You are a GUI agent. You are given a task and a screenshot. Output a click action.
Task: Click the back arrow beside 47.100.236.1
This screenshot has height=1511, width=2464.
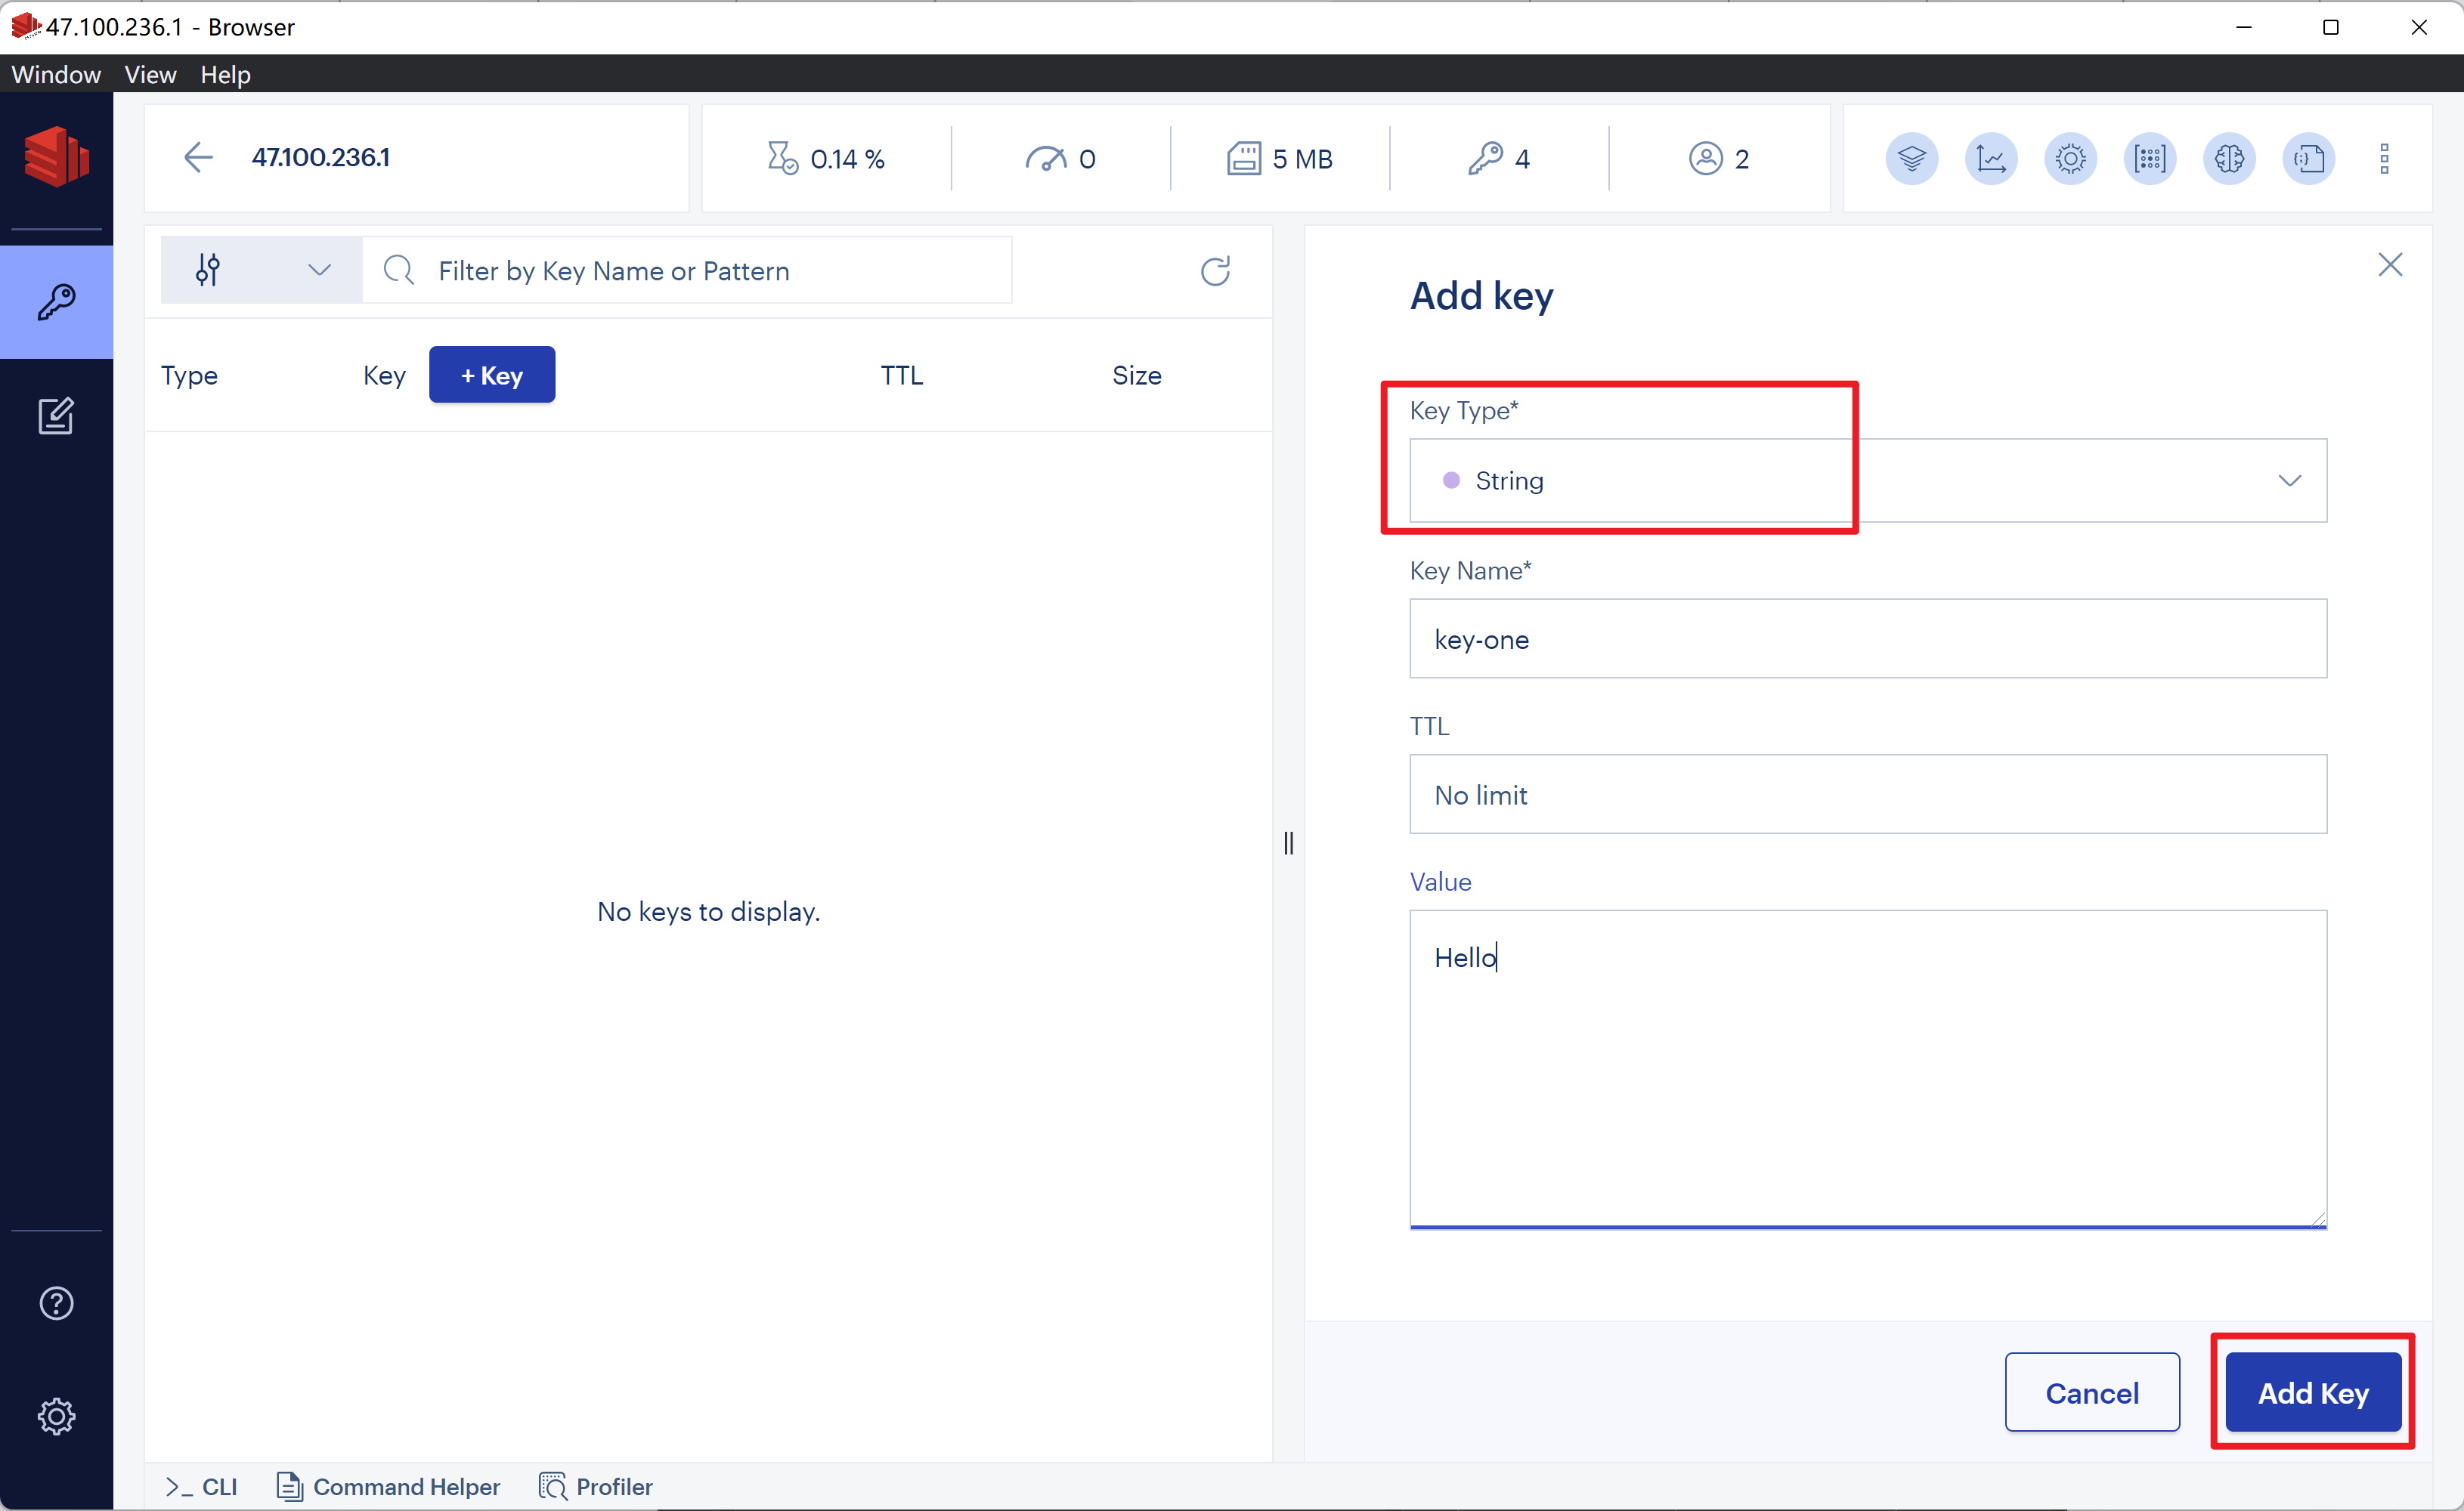coord(198,158)
